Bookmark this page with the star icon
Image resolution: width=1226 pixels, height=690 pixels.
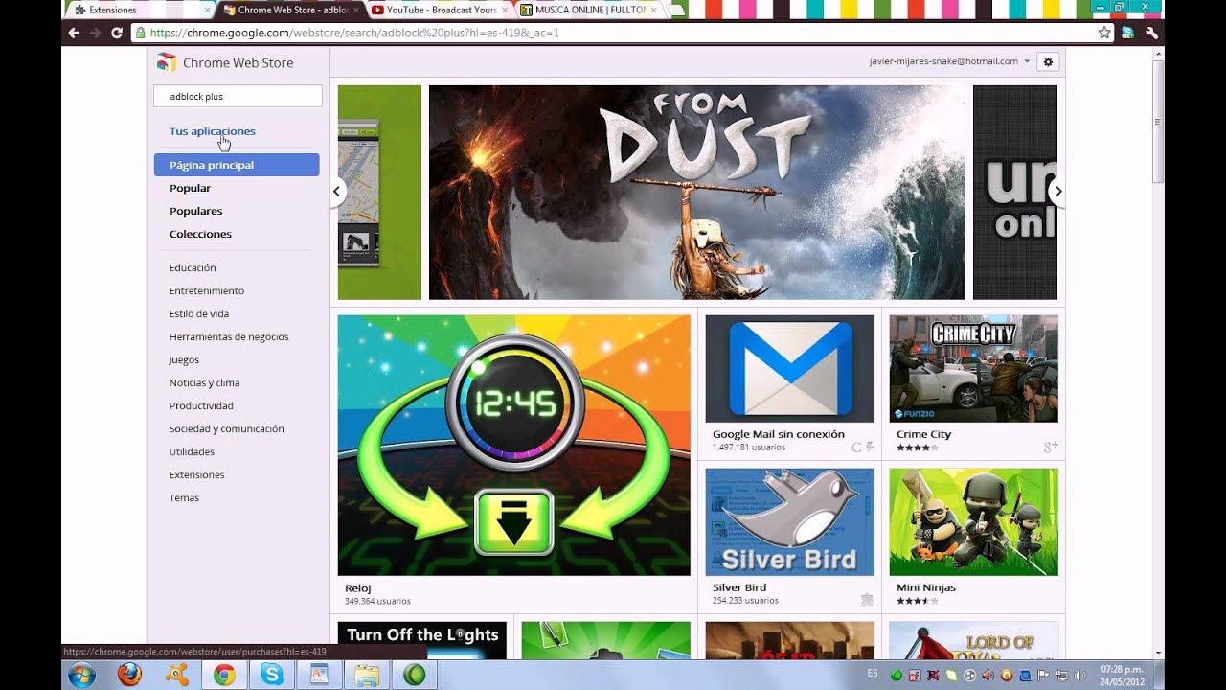click(x=1104, y=33)
